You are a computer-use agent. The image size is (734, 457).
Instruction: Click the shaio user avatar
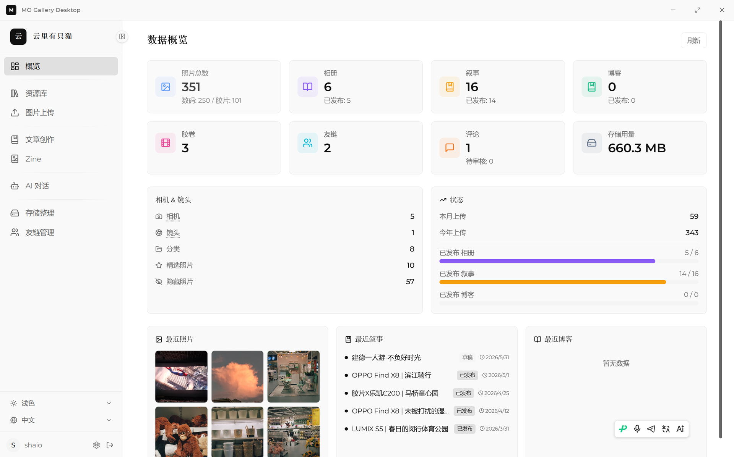(13, 445)
